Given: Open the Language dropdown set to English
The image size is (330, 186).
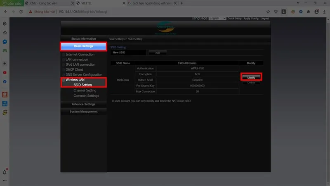Looking at the screenshot, I should (x=217, y=19).
